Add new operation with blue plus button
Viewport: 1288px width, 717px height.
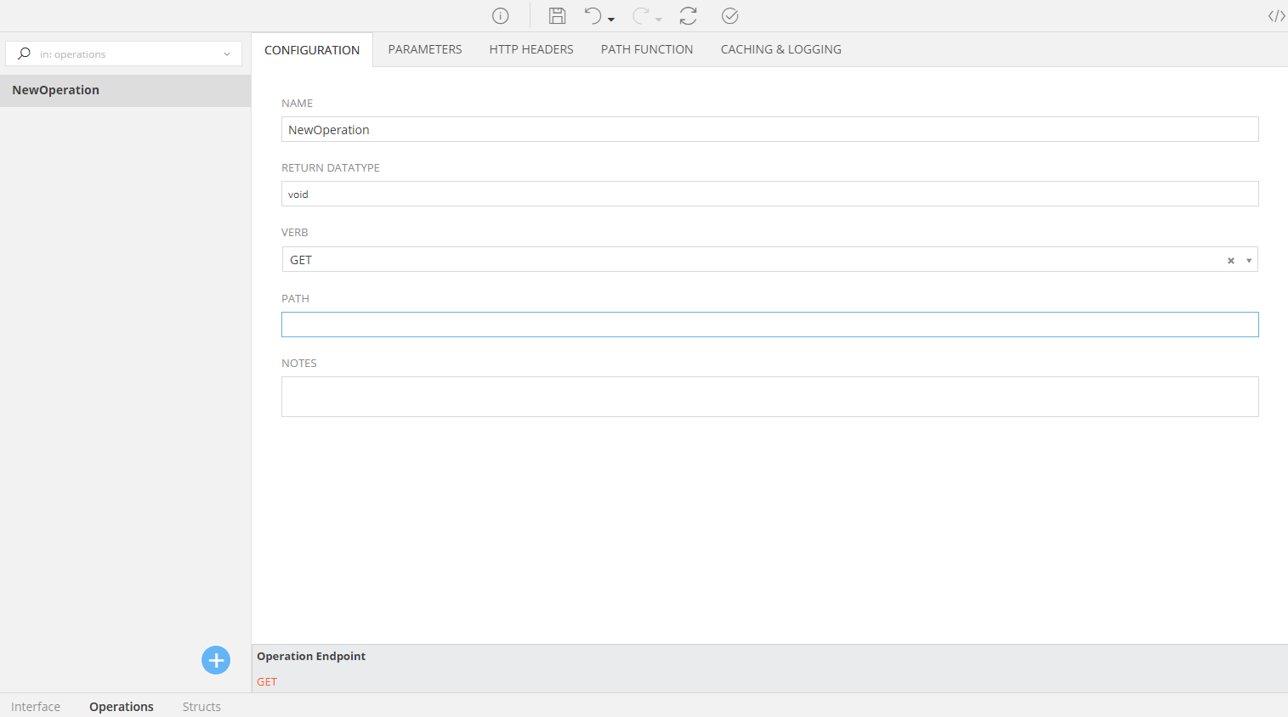(216, 660)
